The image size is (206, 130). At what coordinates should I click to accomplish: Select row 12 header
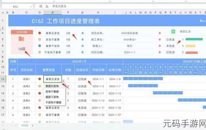pyautogui.click(x=3, y=79)
